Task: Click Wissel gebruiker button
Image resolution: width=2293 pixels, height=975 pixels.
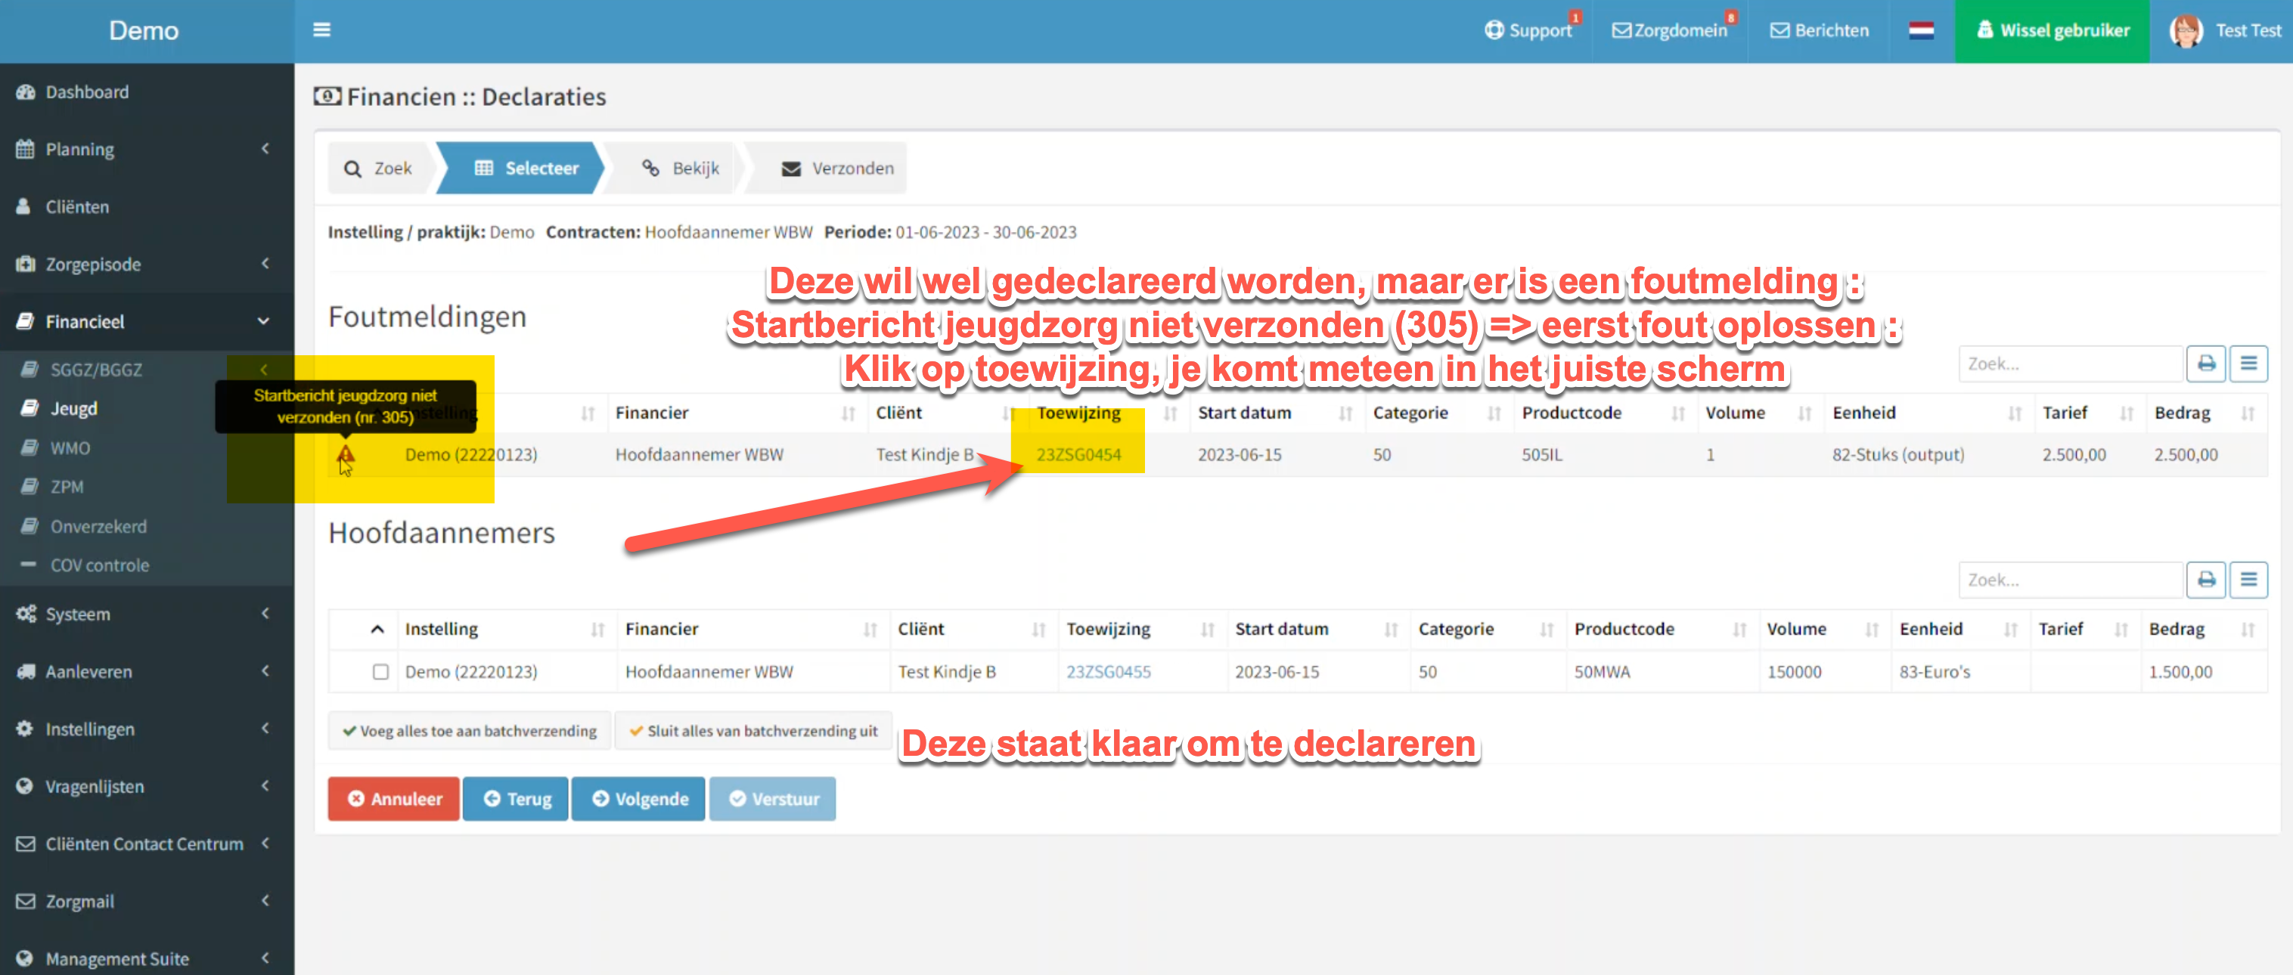Action: tap(2052, 31)
